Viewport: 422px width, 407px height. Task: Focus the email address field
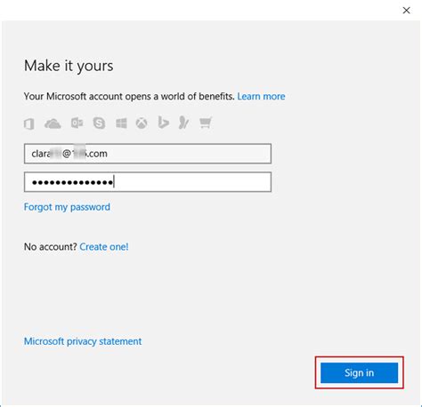[148, 154]
